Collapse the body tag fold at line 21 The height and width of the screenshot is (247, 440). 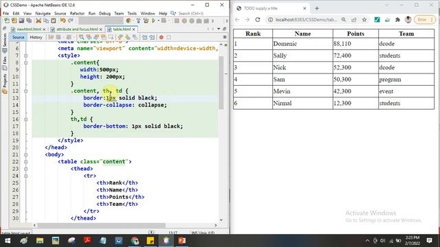26,155
